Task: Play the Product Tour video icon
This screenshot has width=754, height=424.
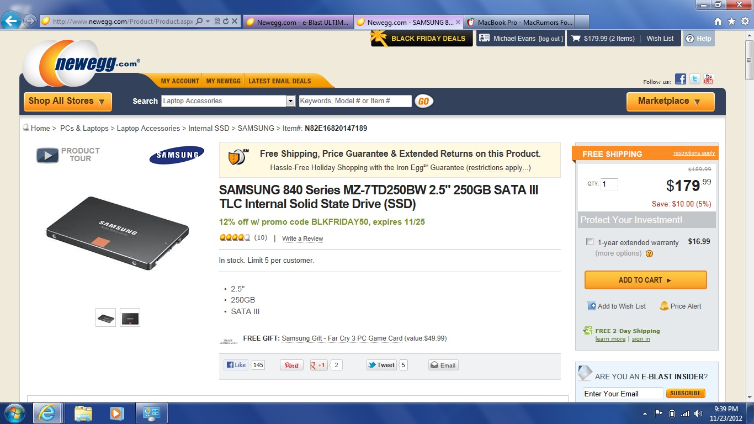Action: [x=47, y=156]
